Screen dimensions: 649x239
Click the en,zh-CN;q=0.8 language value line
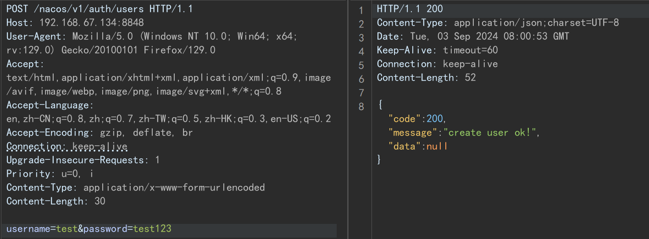pyautogui.click(x=169, y=119)
